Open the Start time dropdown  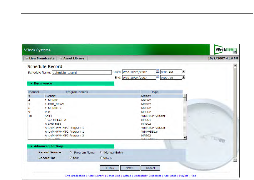pyautogui.click(x=183, y=71)
